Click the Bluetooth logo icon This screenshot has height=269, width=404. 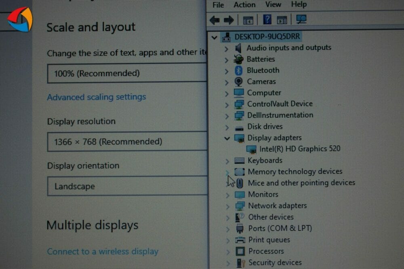pyautogui.click(x=239, y=71)
